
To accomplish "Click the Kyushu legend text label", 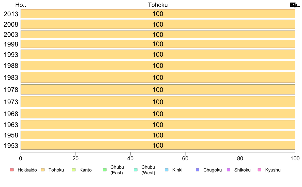I will (x=273, y=170).
